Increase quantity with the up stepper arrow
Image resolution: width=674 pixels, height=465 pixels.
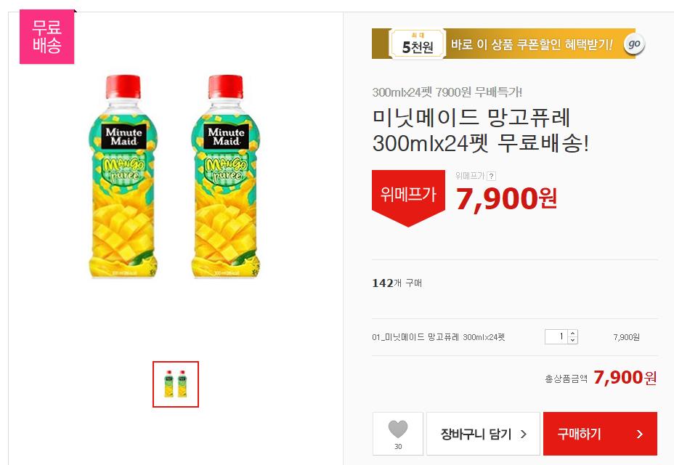pyautogui.click(x=572, y=333)
